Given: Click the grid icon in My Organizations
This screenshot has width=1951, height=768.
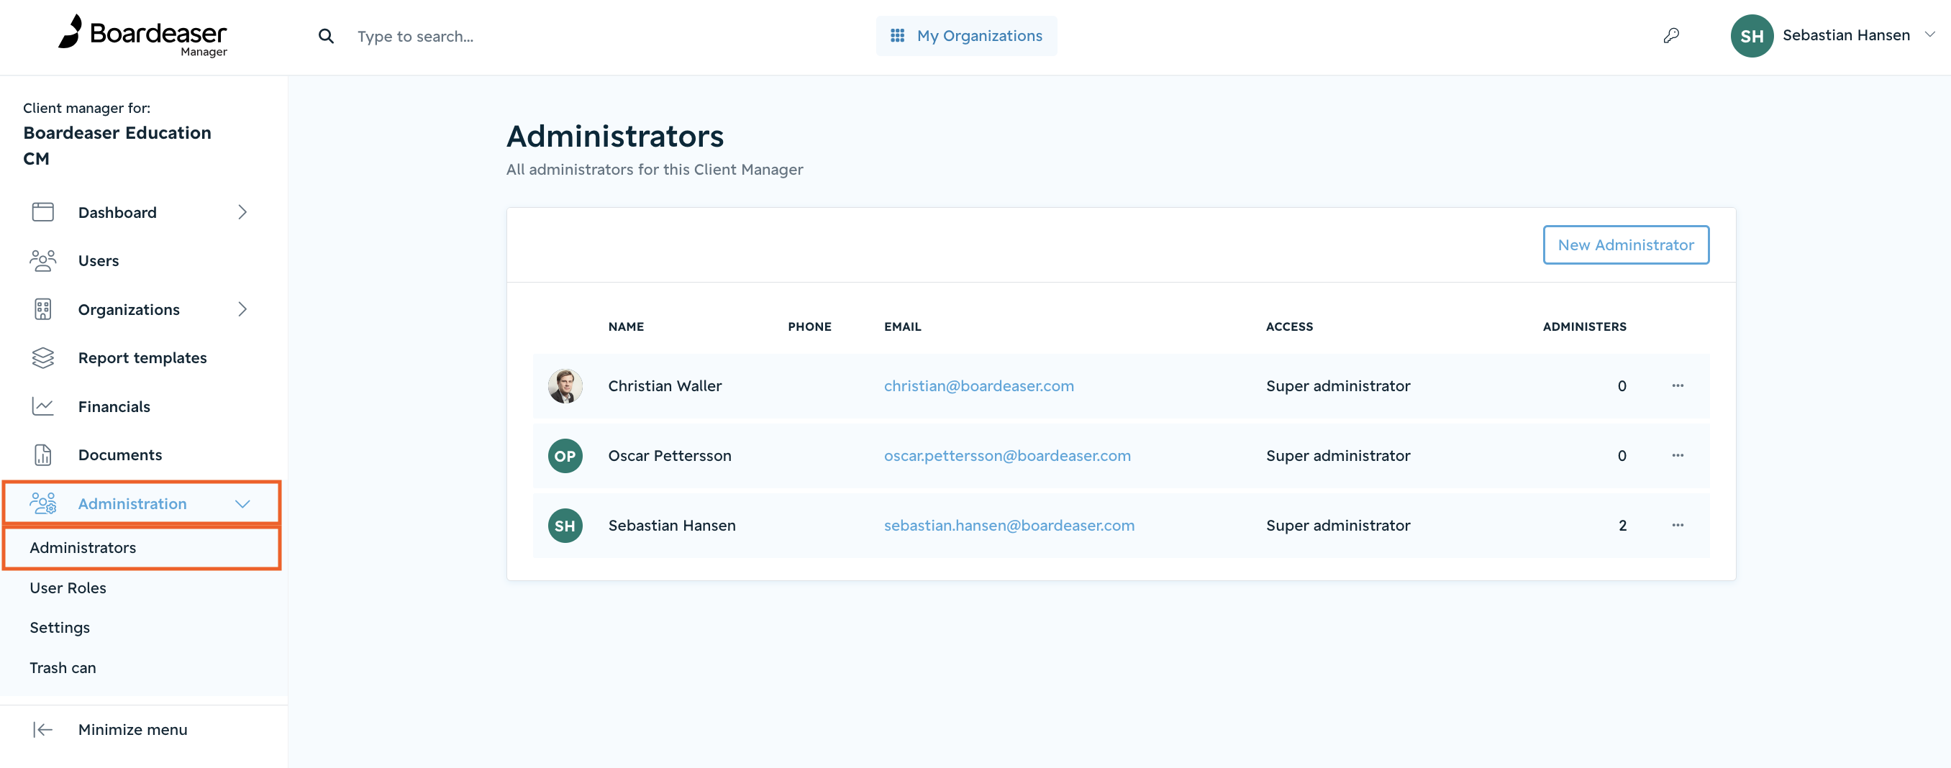Looking at the screenshot, I should (898, 36).
